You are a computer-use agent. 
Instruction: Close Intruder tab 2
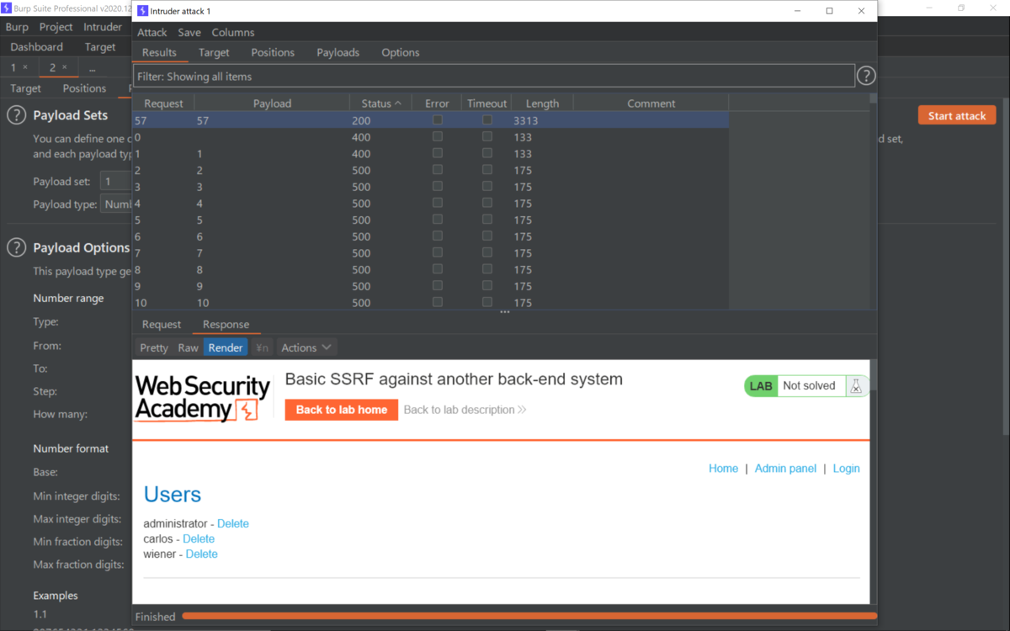pos(64,67)
